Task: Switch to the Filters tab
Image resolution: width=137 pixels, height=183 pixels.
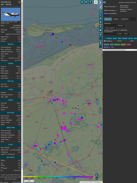Action: pyautogui.click(x=116, y=19)
